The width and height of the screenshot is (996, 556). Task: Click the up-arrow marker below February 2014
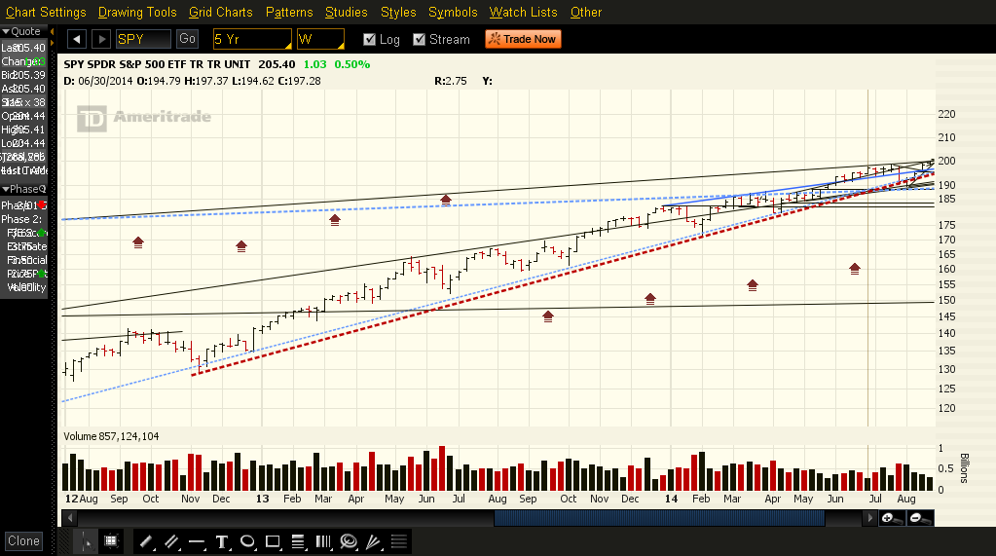(752, 285)
